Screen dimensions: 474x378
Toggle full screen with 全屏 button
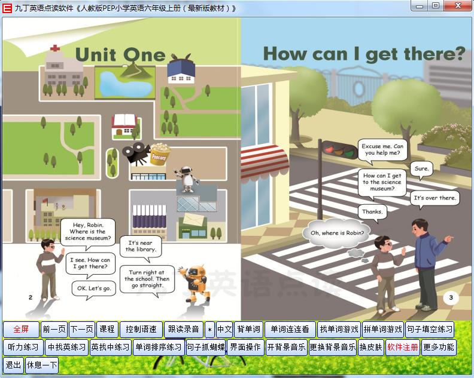pos(21,329)
